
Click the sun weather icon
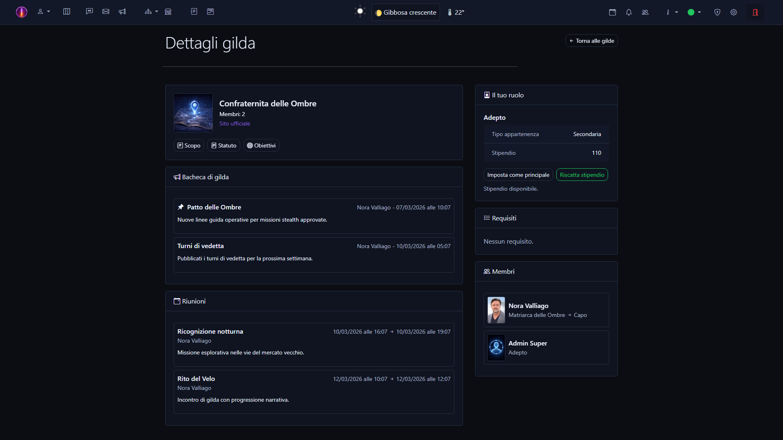tap(360, 11)
